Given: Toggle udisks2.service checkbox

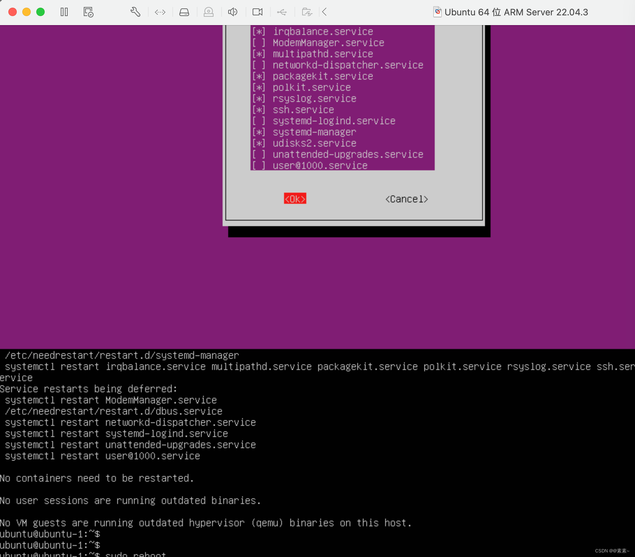Looking at the screenshot, I should click(259, 143).
